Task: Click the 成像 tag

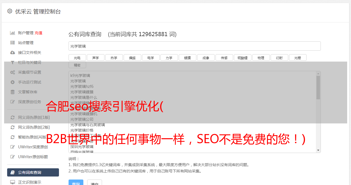Action: pyautogui.click(x=206, y=57)
